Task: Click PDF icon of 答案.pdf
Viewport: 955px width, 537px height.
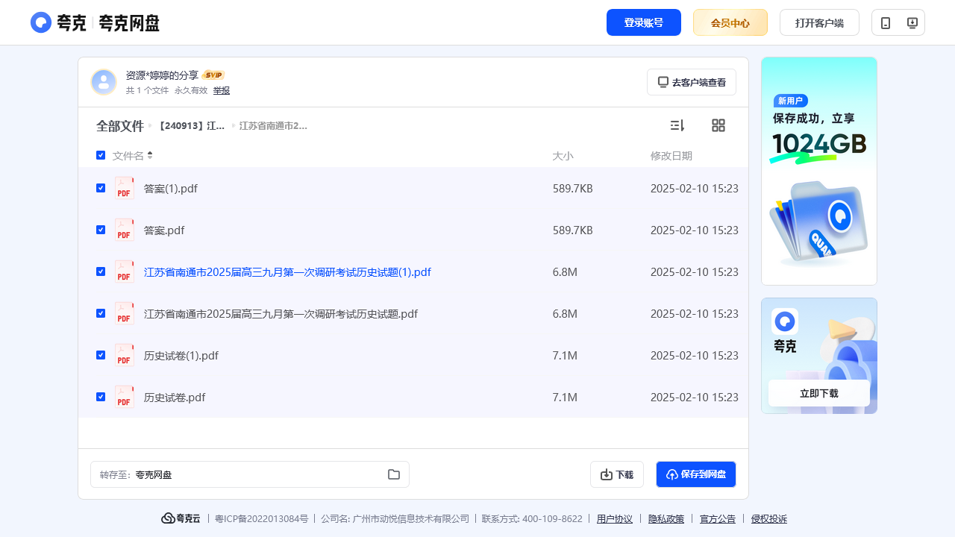Action: pyautogui.click(x=125, y=230)
